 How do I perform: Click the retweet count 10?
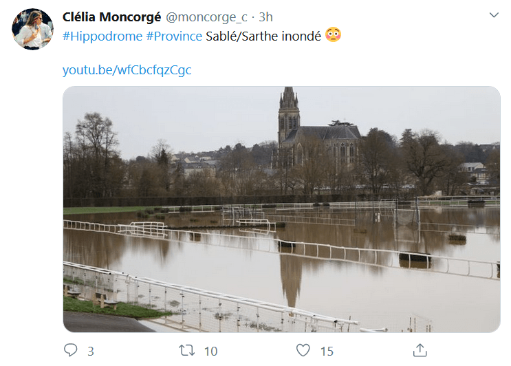pyautogui.click(x=210, y=352)
